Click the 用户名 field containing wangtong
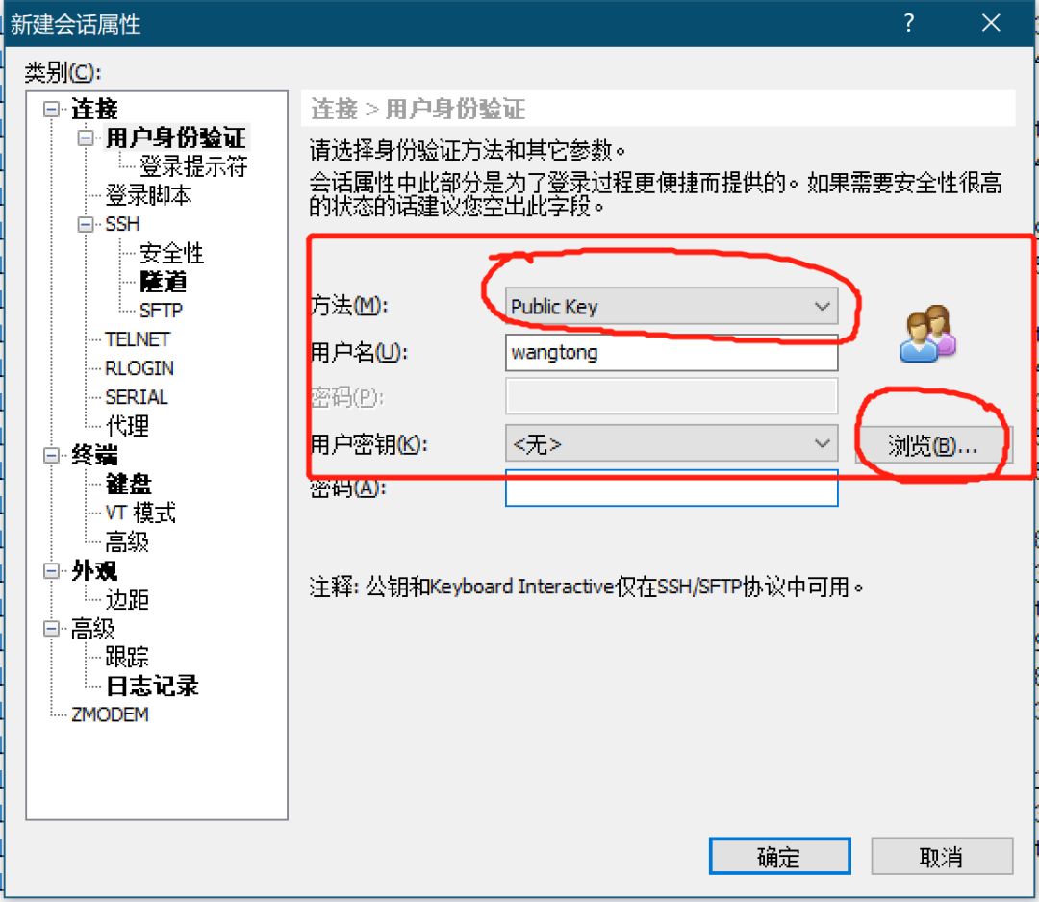 672,352
